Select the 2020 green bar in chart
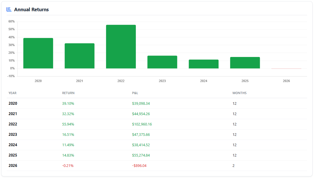This screenshot has width=314, height=179. tap(38, 53)
